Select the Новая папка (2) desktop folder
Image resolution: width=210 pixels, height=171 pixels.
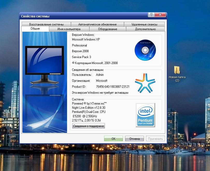tap(177, 73)
